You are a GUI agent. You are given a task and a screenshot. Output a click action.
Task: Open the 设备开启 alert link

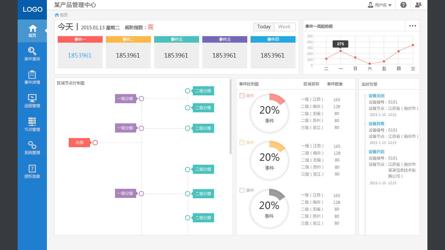click(377, 152)
